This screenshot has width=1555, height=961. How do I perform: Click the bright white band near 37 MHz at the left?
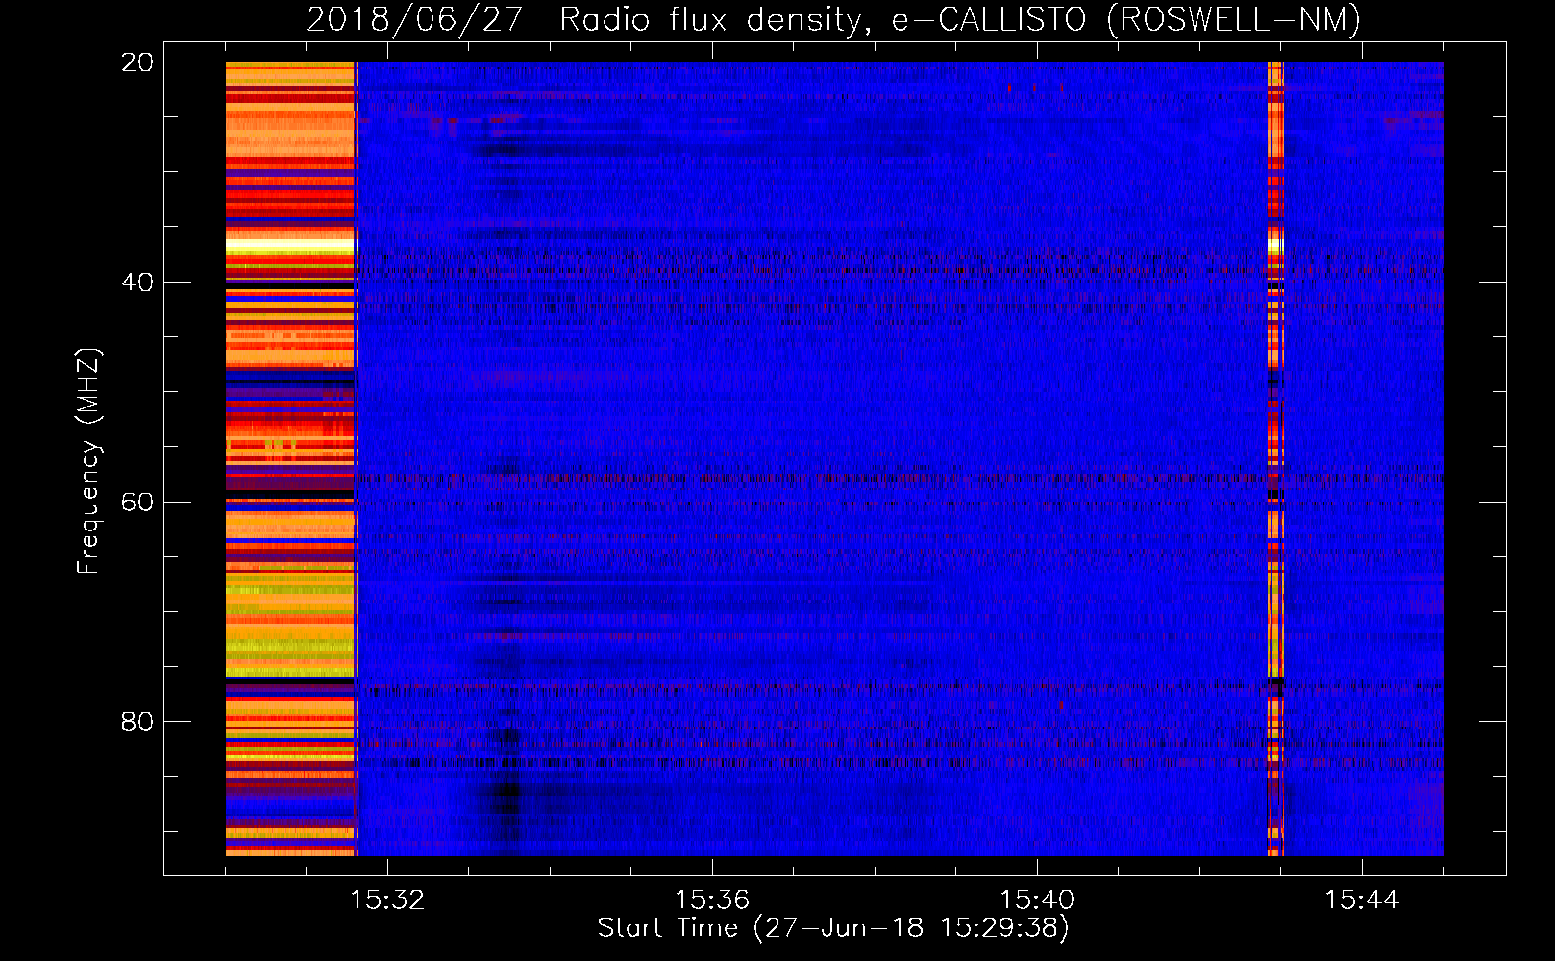click(x=290, y=246)
